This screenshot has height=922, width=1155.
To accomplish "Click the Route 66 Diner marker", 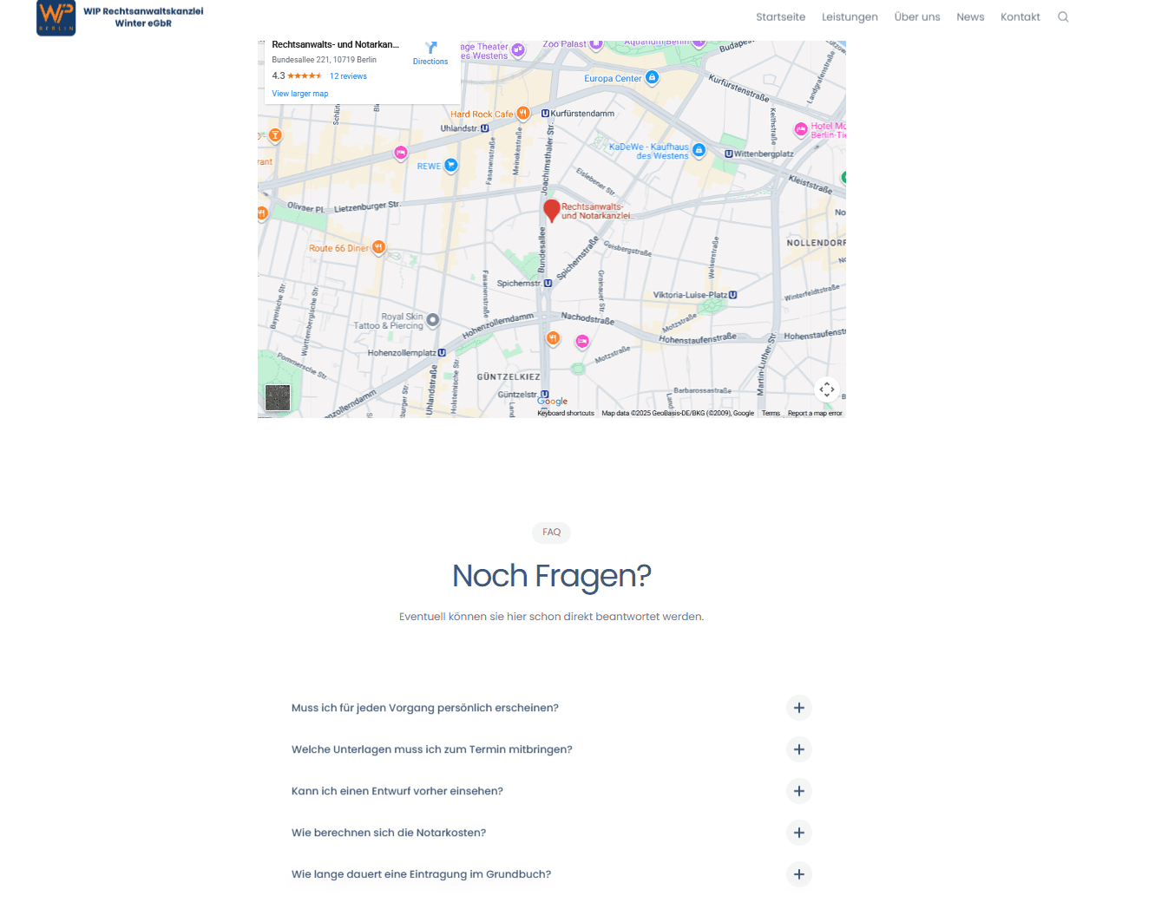I will [x=378, y=247].
